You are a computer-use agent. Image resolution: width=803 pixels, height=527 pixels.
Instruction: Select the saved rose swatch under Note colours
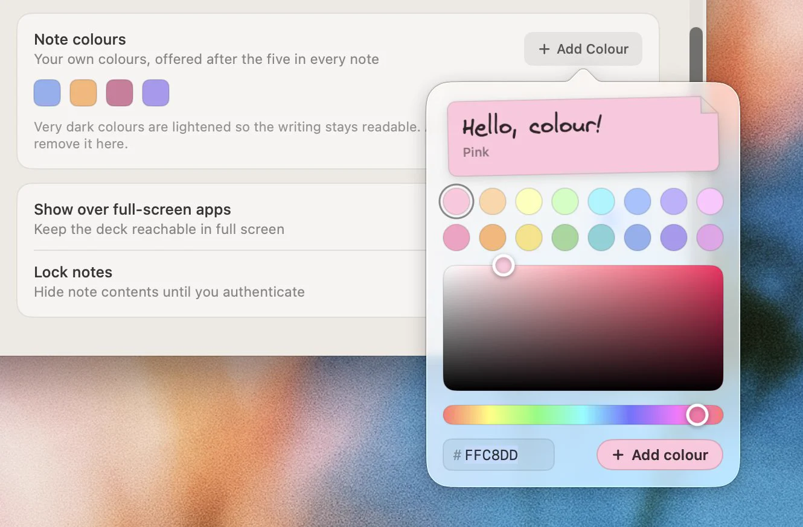(x=120, y=93)
